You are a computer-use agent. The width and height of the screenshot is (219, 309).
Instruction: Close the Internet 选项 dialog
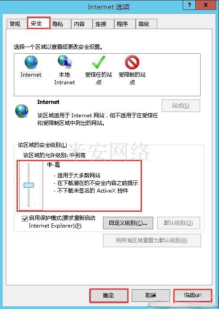click(x=206, y=5)
